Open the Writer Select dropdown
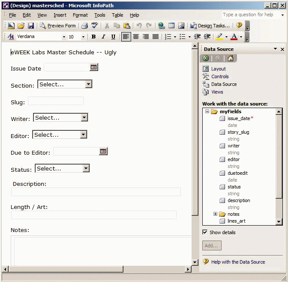 tap(84, 117)
